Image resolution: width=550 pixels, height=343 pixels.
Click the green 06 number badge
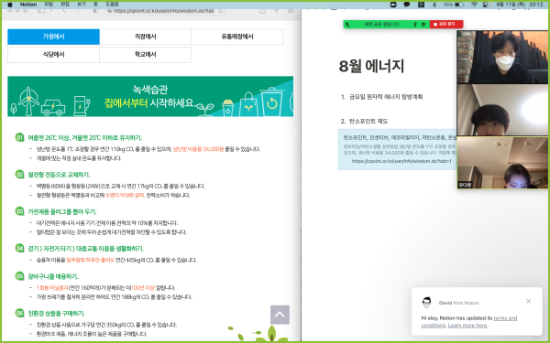coord(19,313)
